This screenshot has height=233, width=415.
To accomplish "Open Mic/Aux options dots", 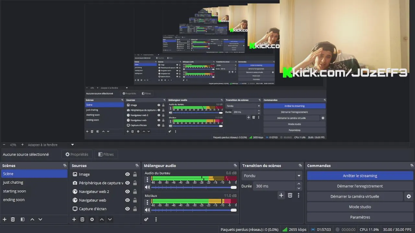I will click(147, 202).
